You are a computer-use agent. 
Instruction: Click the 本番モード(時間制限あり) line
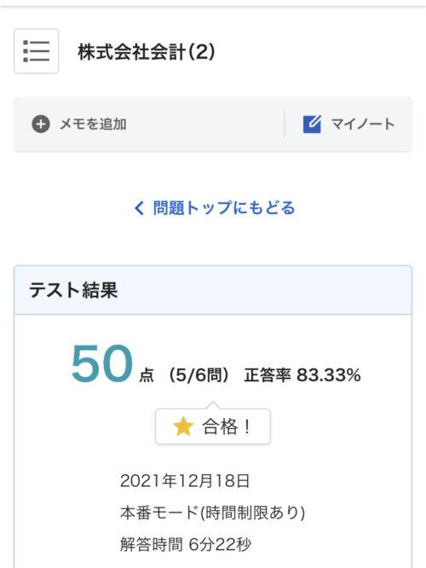tap(213, 513)
